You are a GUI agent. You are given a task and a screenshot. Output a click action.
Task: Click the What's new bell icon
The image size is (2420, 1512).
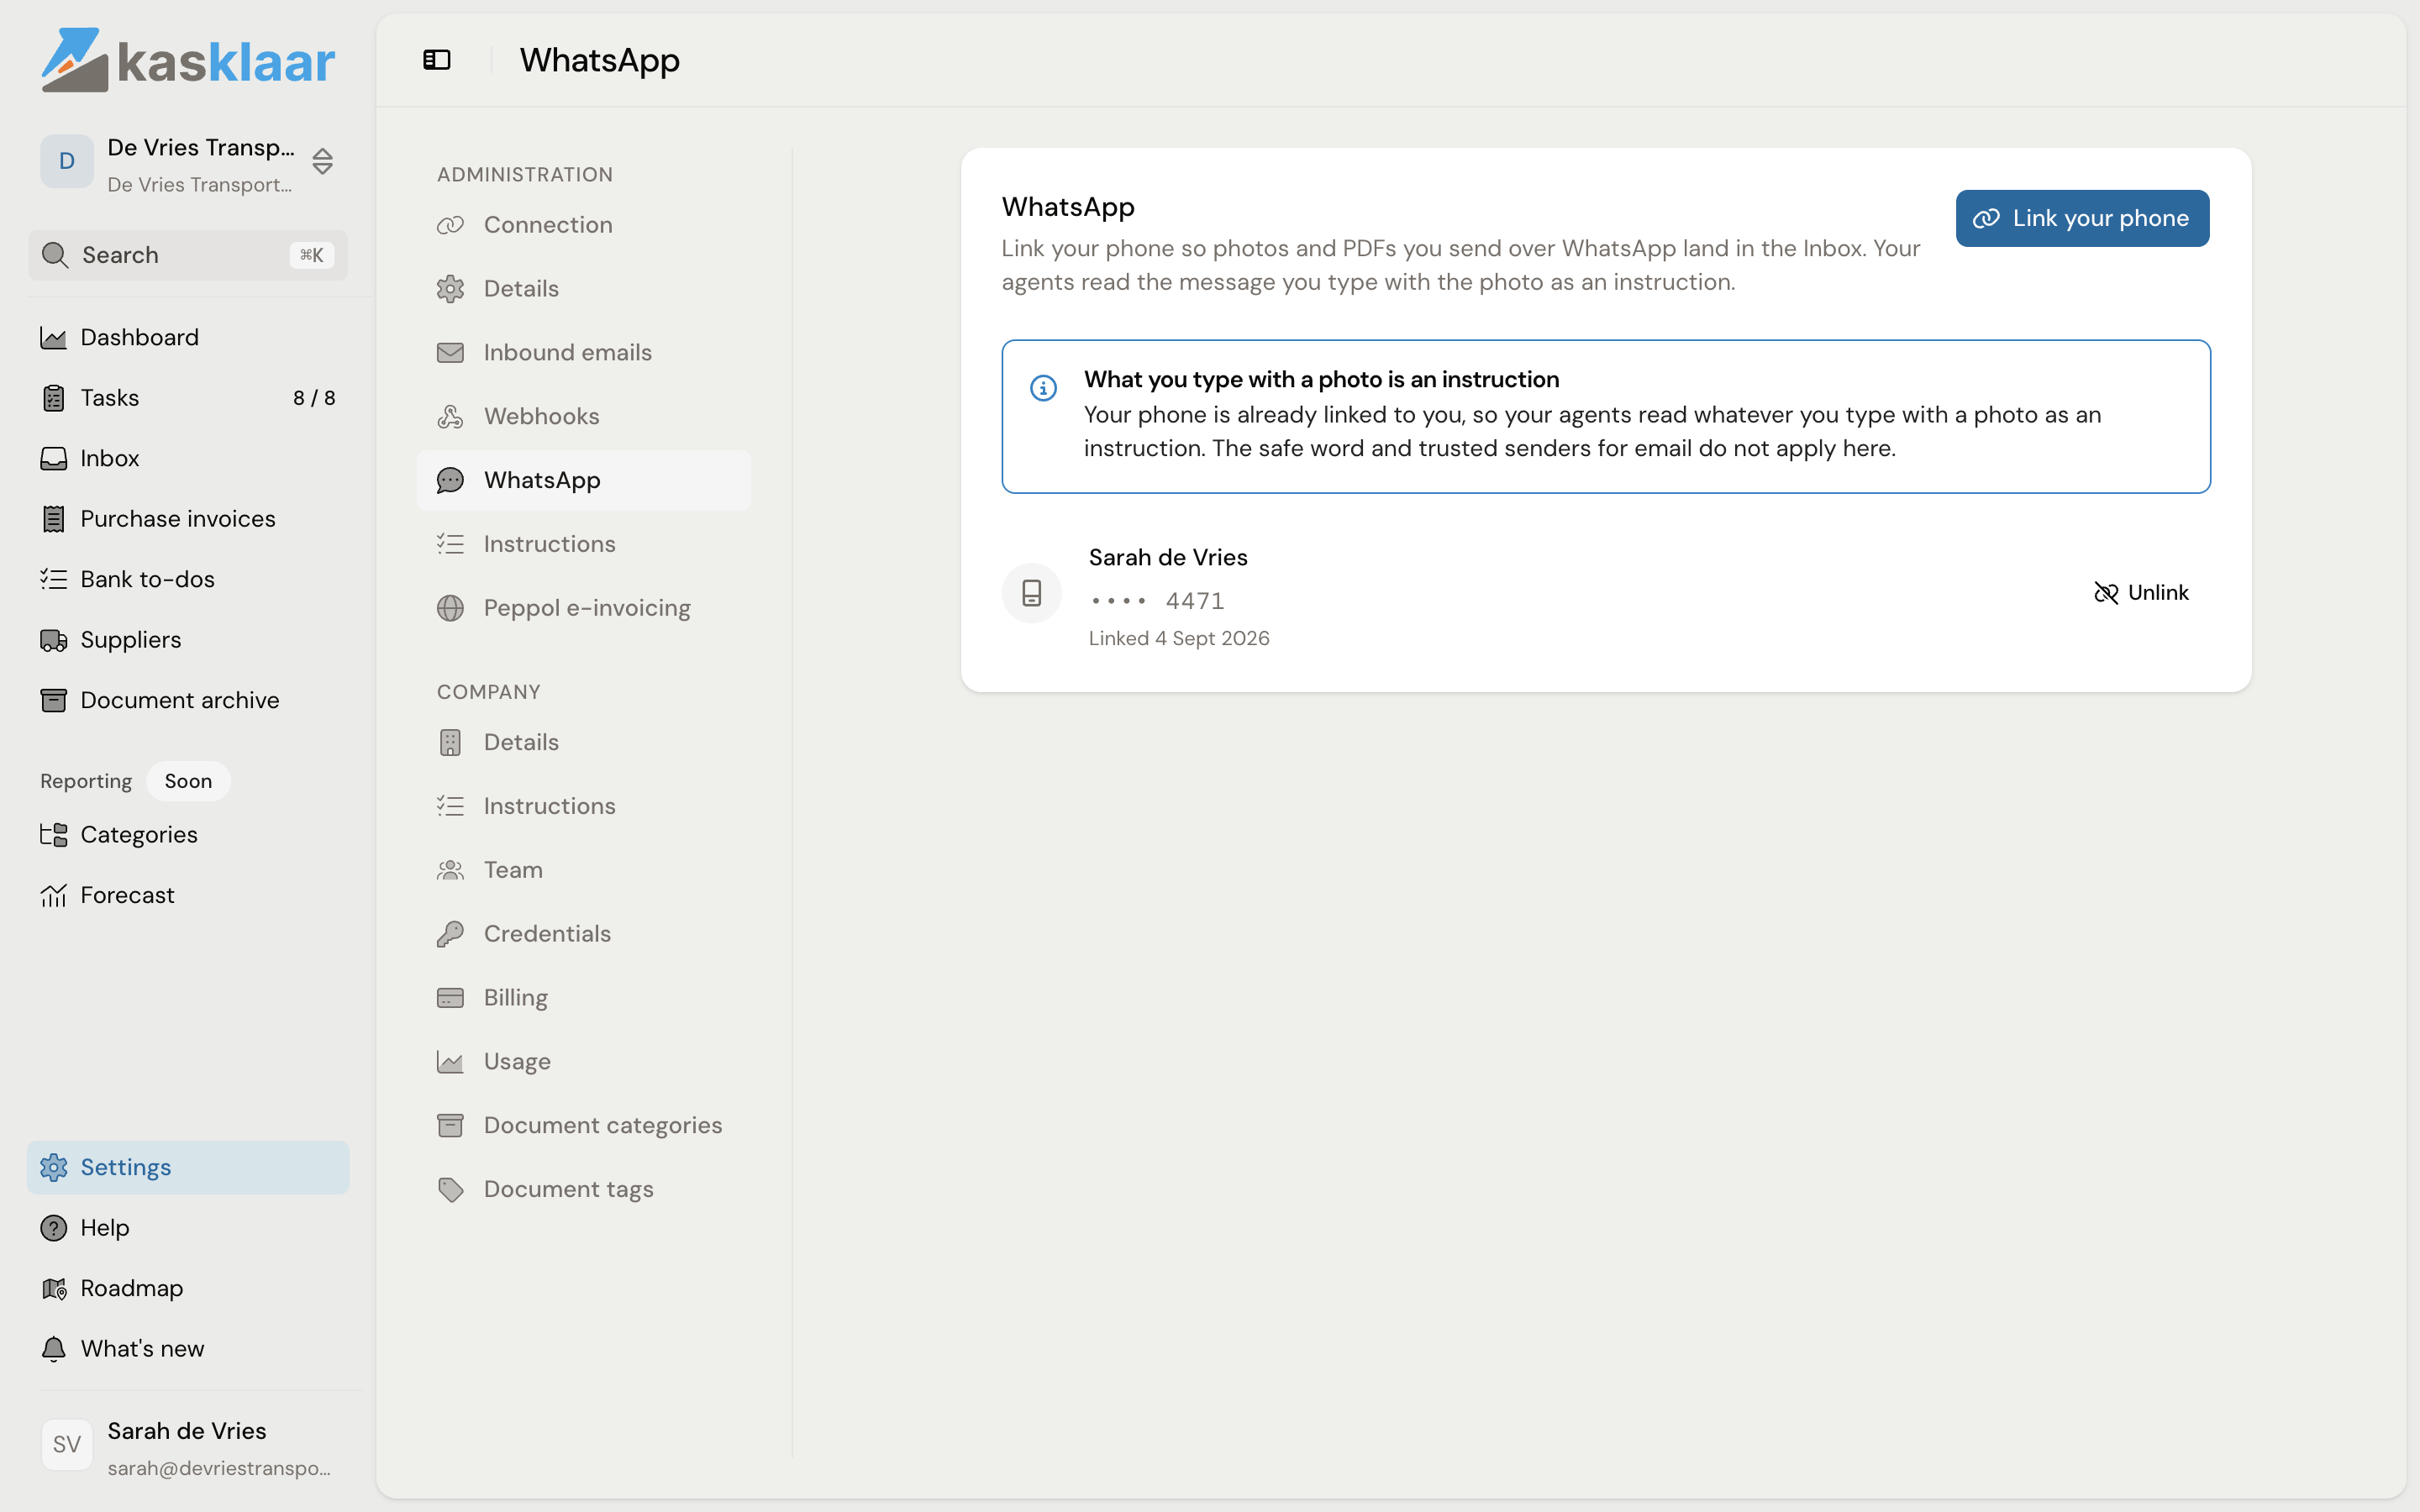point(53,1349)
